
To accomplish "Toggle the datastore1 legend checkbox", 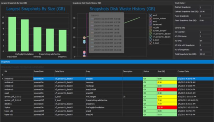I will (x=151, y=25).
